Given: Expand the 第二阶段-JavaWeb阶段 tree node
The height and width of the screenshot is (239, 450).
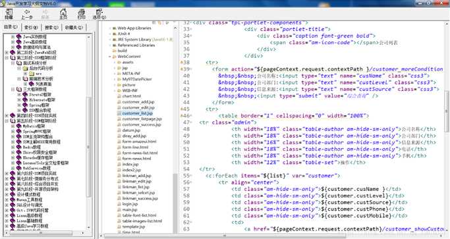Looking at the screenshot, I should (7, 53).
